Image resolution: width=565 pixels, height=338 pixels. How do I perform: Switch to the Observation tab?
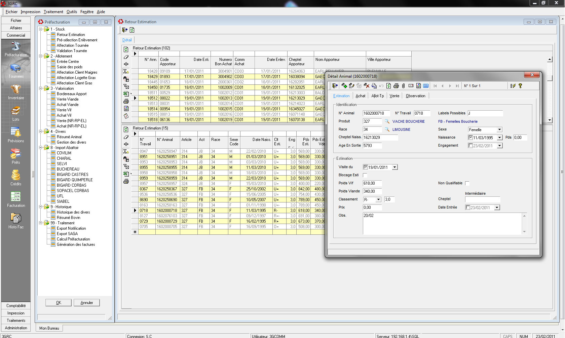[416, 96]
